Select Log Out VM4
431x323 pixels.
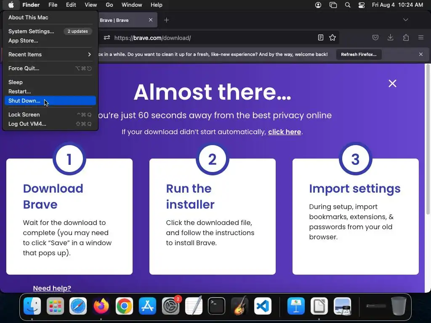[50, 124]
